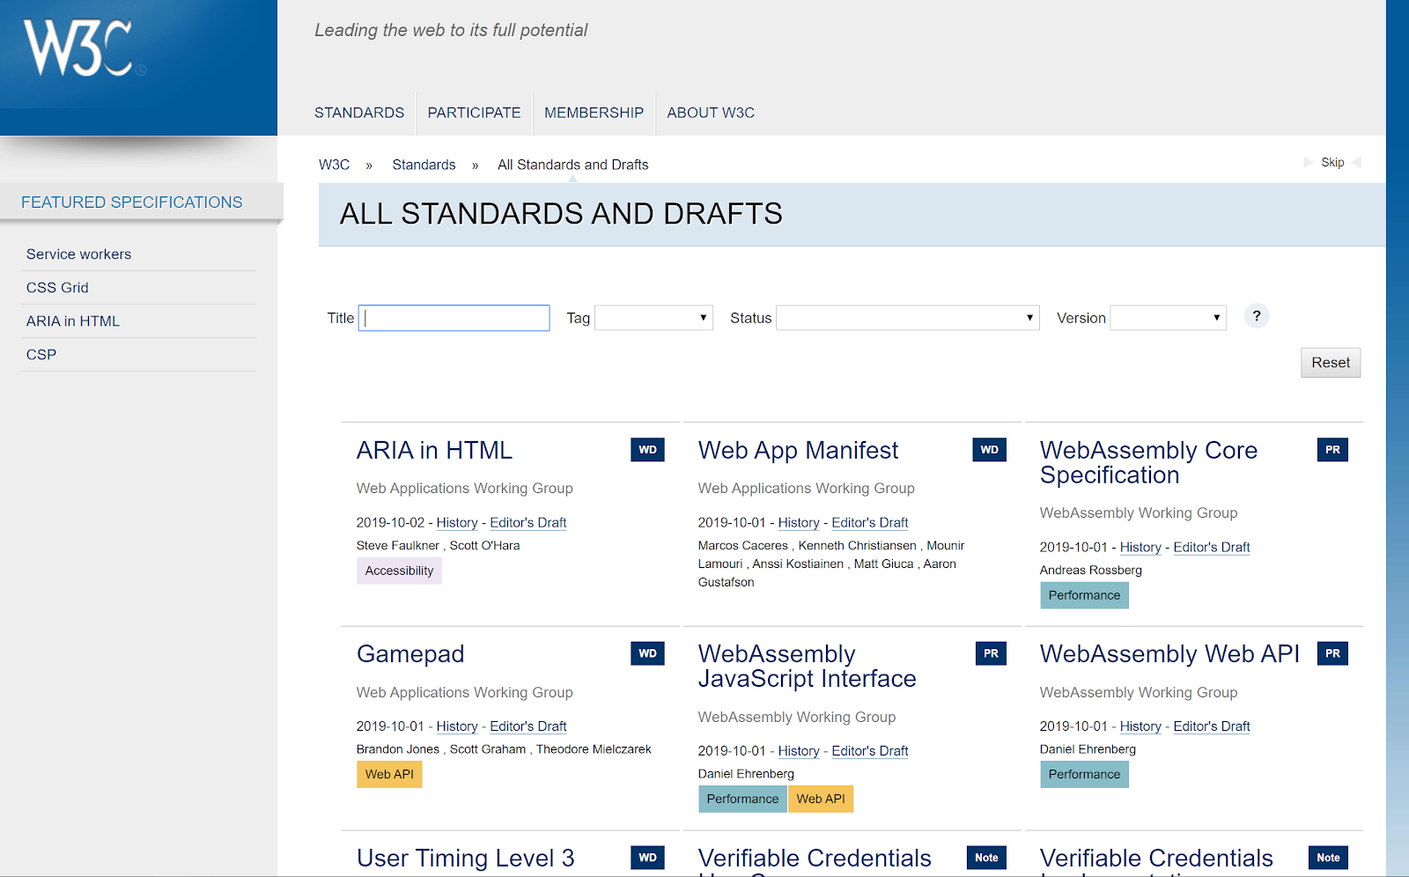The width and height of the screenshot is (1409, 877).
Task: Click the 'Marcos Caceres' author name
Action: point(743,546)
